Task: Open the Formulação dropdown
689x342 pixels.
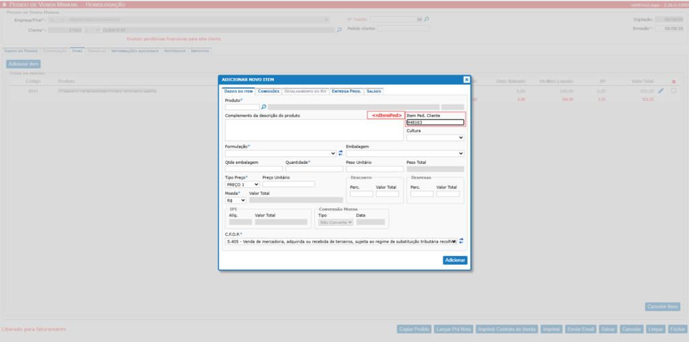Action: point(281,153)
